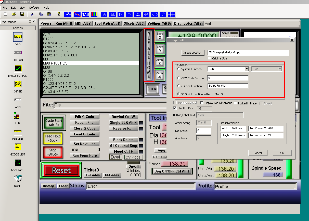Switch to the Tool Path (Alt-4) tab

(107, 23)
